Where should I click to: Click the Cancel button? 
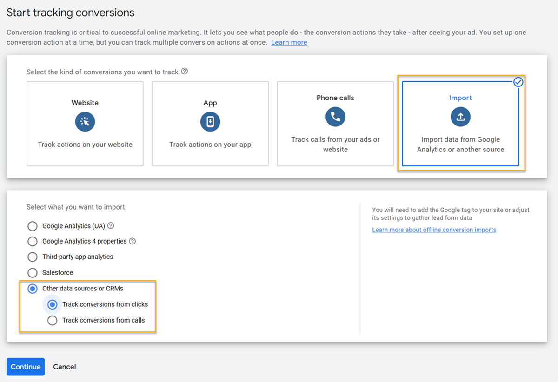pyautogui.click(x=64, y=367)
